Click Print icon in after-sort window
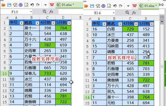The height and width of the screenshot is (106, 166). (x=103, y=5)
